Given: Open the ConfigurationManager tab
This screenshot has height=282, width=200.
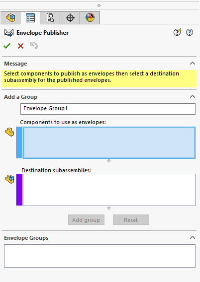Looking at the screenshot, I should click(x=50, y=18).
